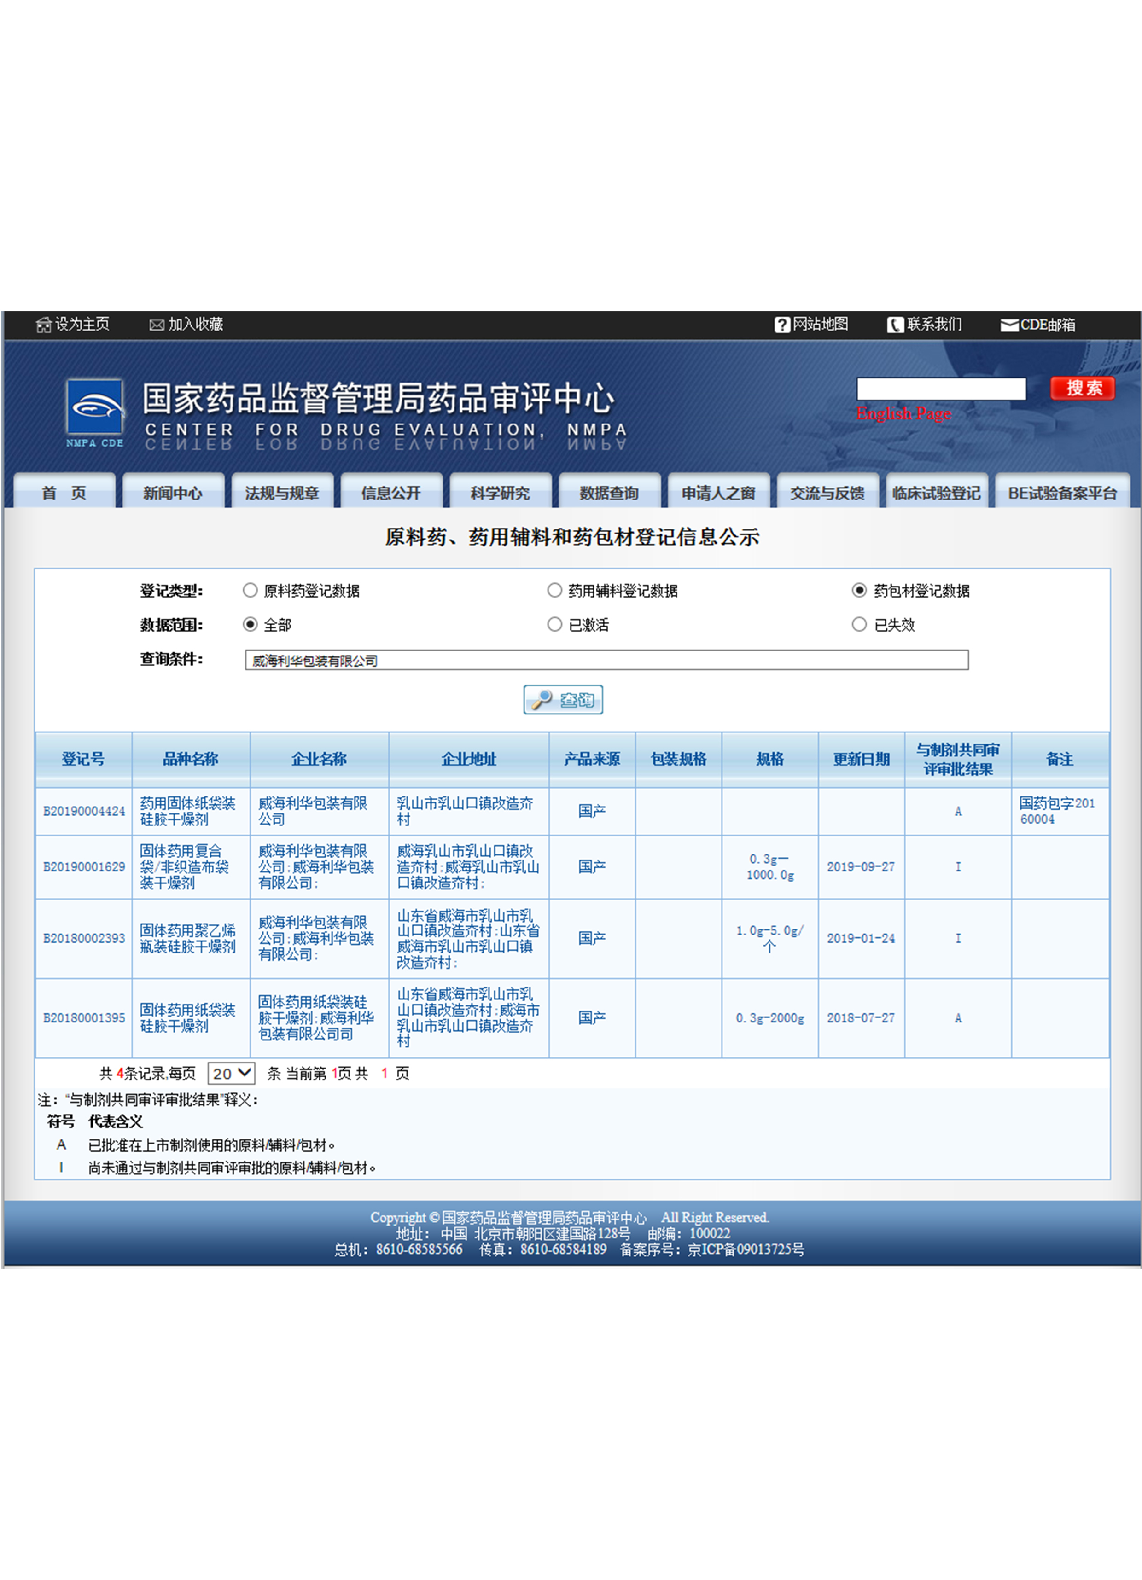
Task: Click the magnifier icon on 查询 button
Action: point(542,699)
